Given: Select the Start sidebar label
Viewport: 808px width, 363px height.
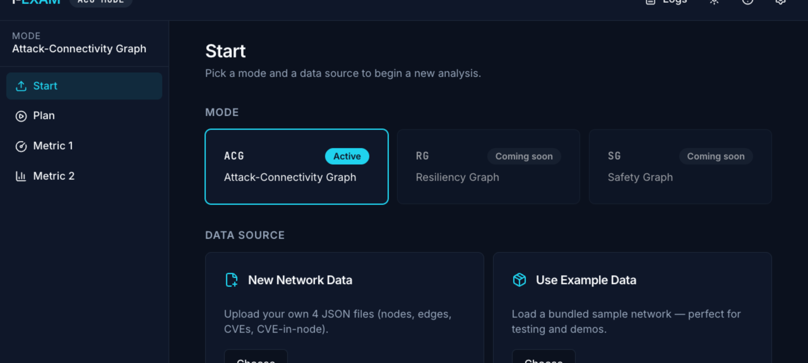Looking at the screenshot, I should coord(45,86).
